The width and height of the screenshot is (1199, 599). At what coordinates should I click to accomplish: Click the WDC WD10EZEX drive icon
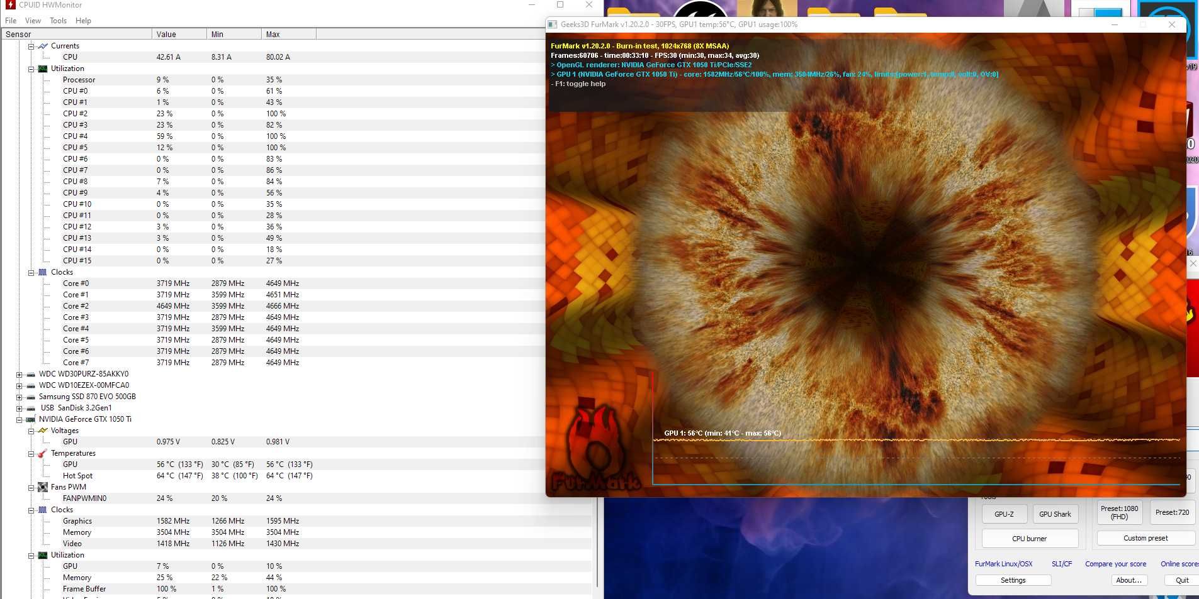click(x=31, y=385)
